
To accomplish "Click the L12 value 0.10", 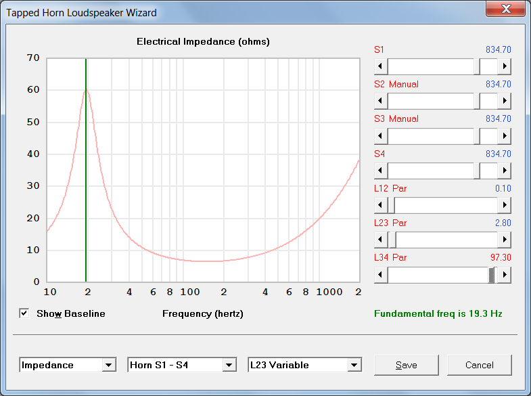I will click(503, 188).
